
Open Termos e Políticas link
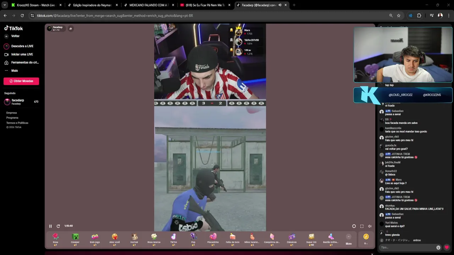pos(17,123)
